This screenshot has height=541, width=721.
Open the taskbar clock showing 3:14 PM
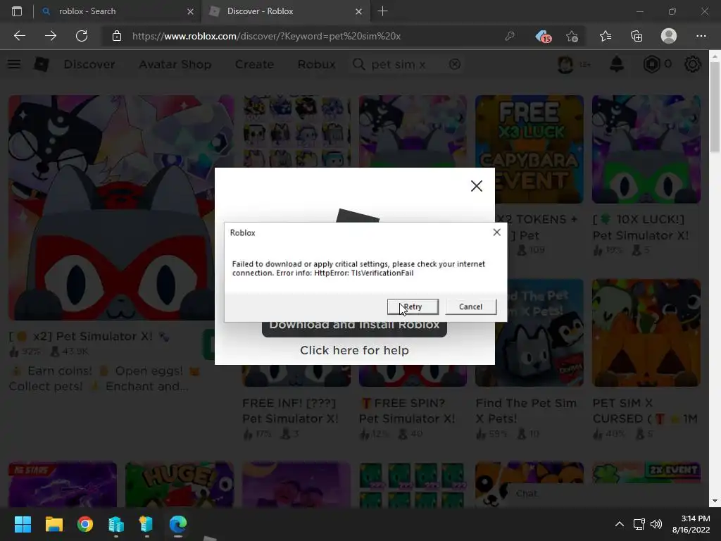[691, 524]
